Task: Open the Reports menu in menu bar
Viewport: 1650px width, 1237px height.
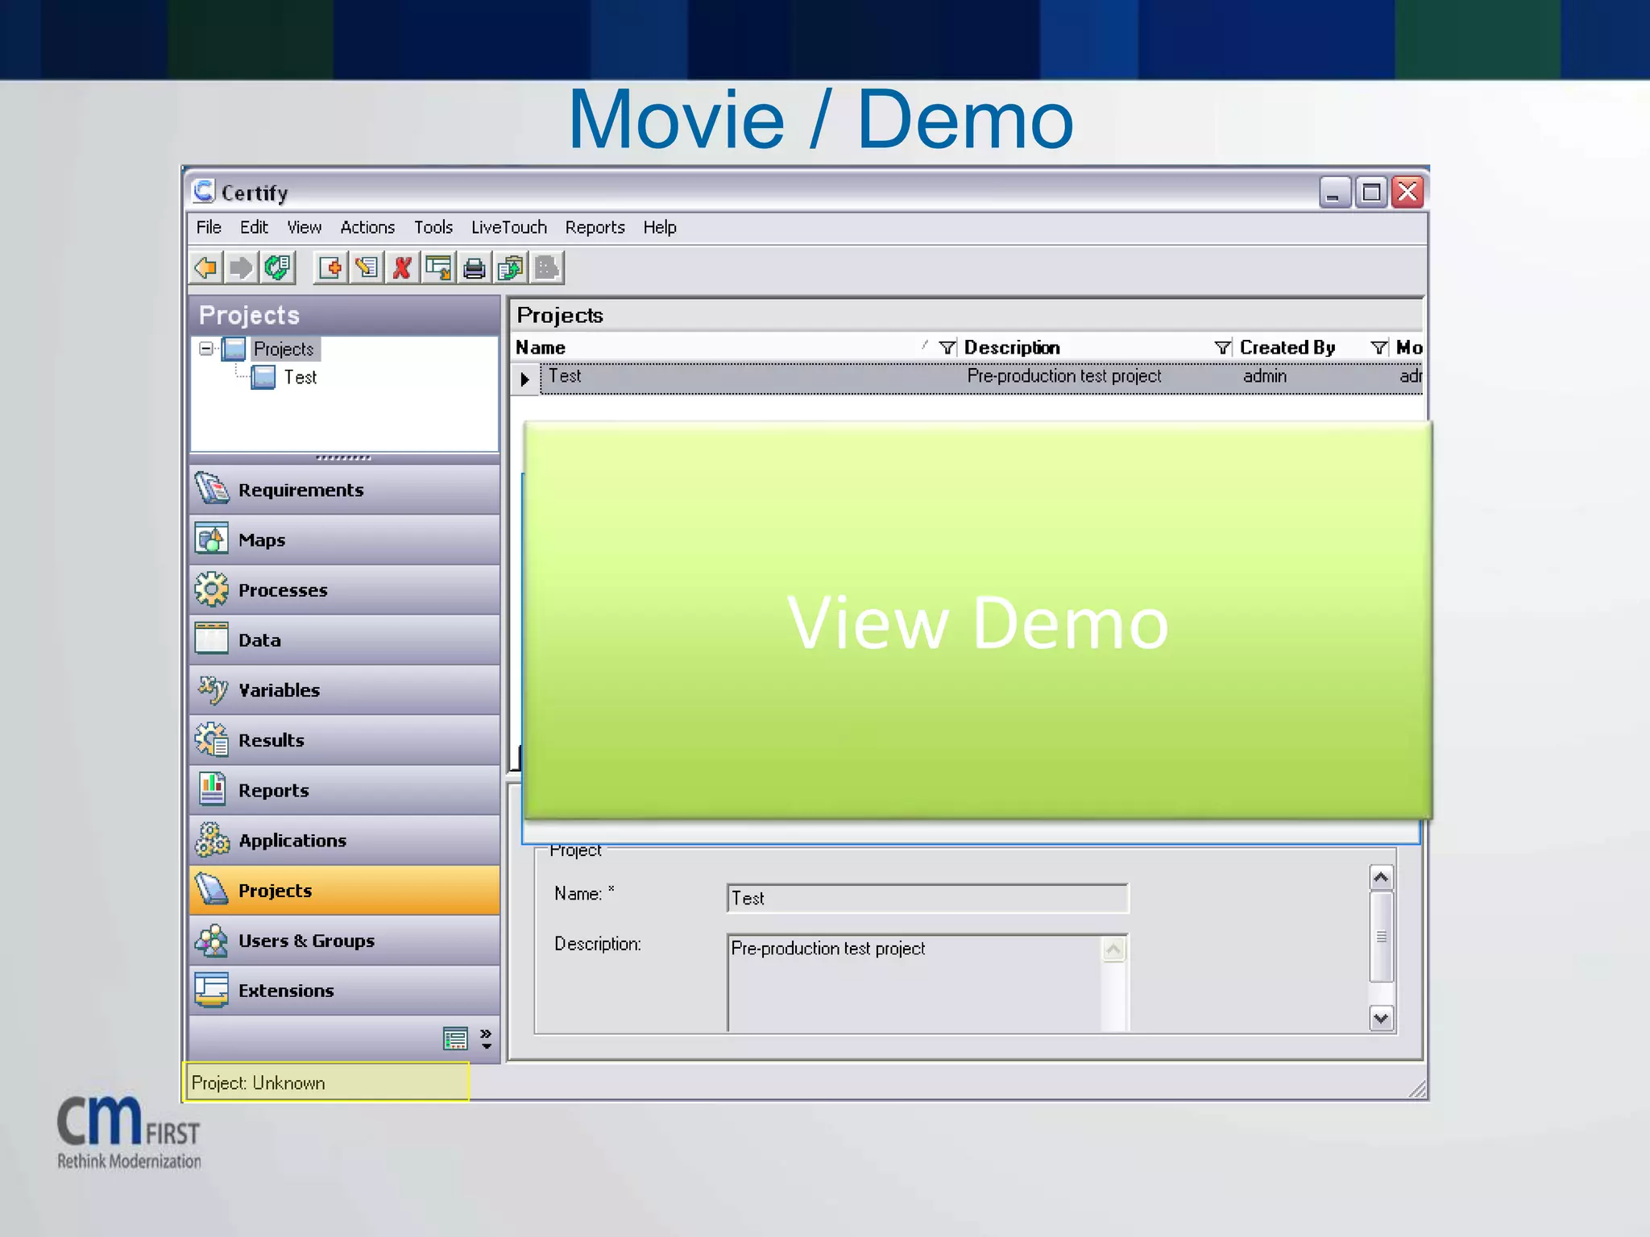Action: (x=595, y=227)
